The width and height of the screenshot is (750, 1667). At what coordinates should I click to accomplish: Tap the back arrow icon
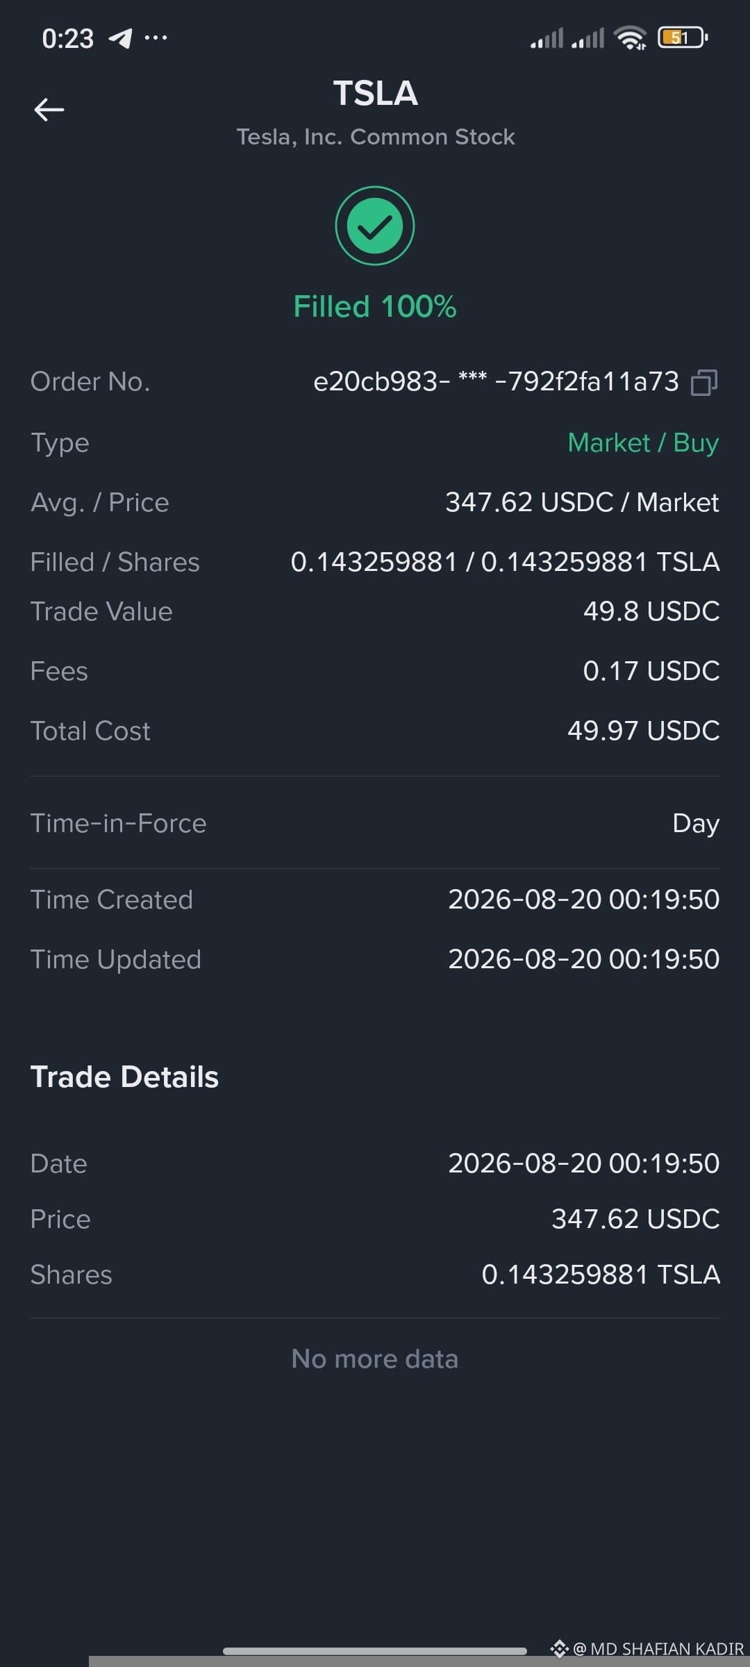pos(49,110)
